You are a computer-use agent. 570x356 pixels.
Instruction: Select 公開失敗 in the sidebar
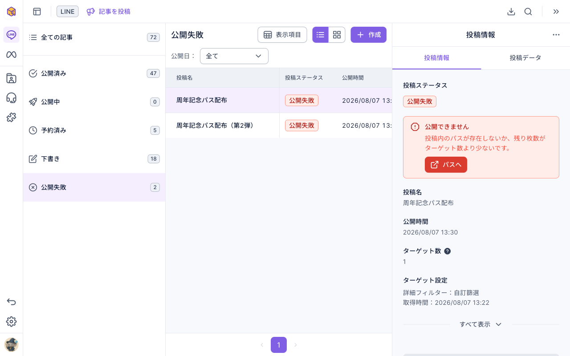click(x=94, y=187)
